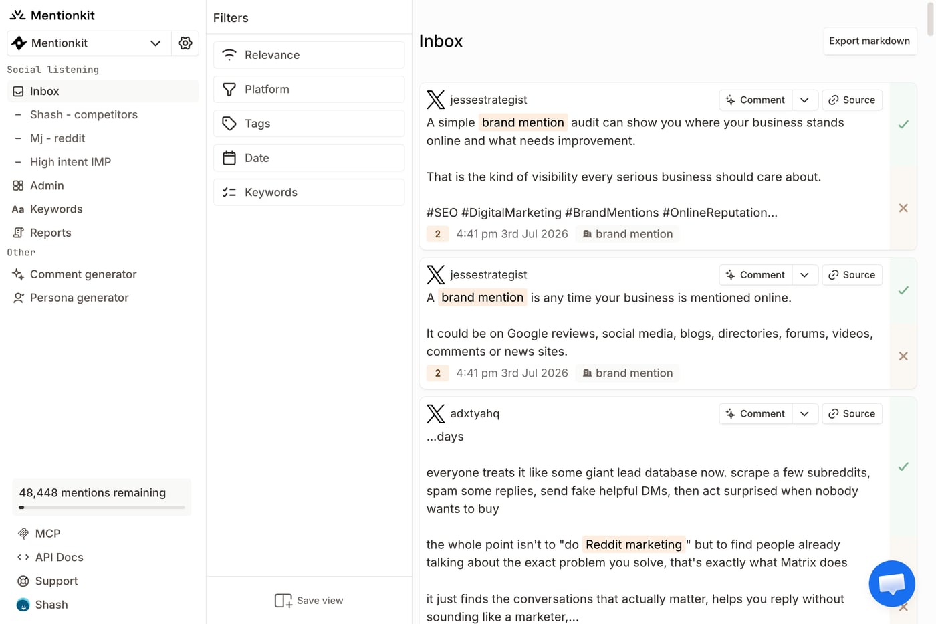Open API Docs
This screenshot has width=936, height=624.
(59, 557)
